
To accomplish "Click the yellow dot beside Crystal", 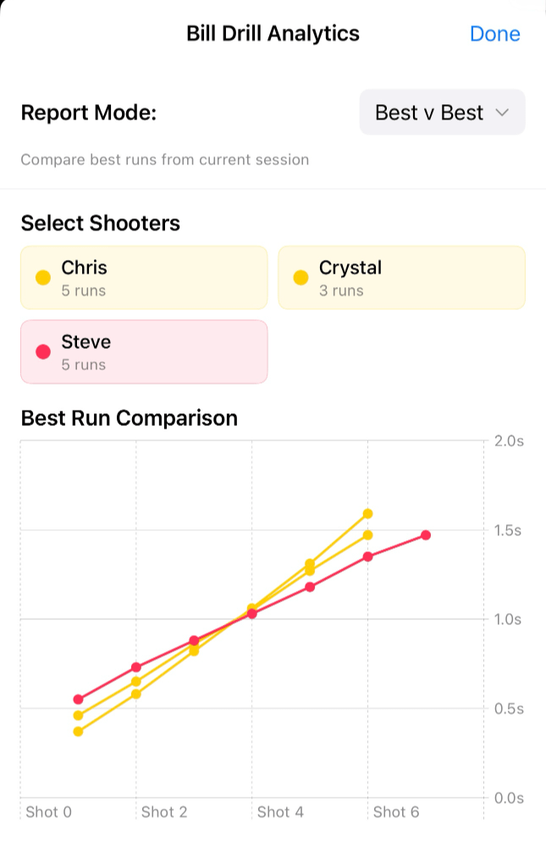I will click(300, 278).
